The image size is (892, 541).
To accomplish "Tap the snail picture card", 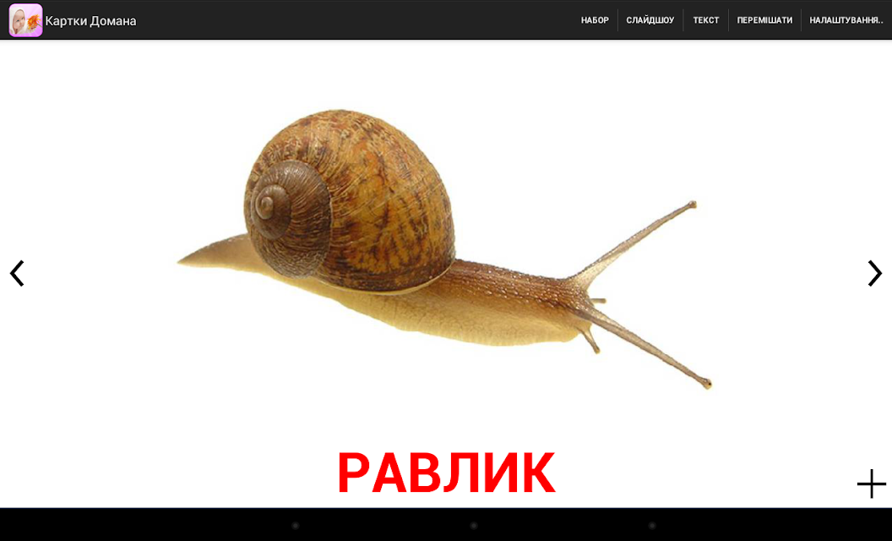I will pos(445,249).
